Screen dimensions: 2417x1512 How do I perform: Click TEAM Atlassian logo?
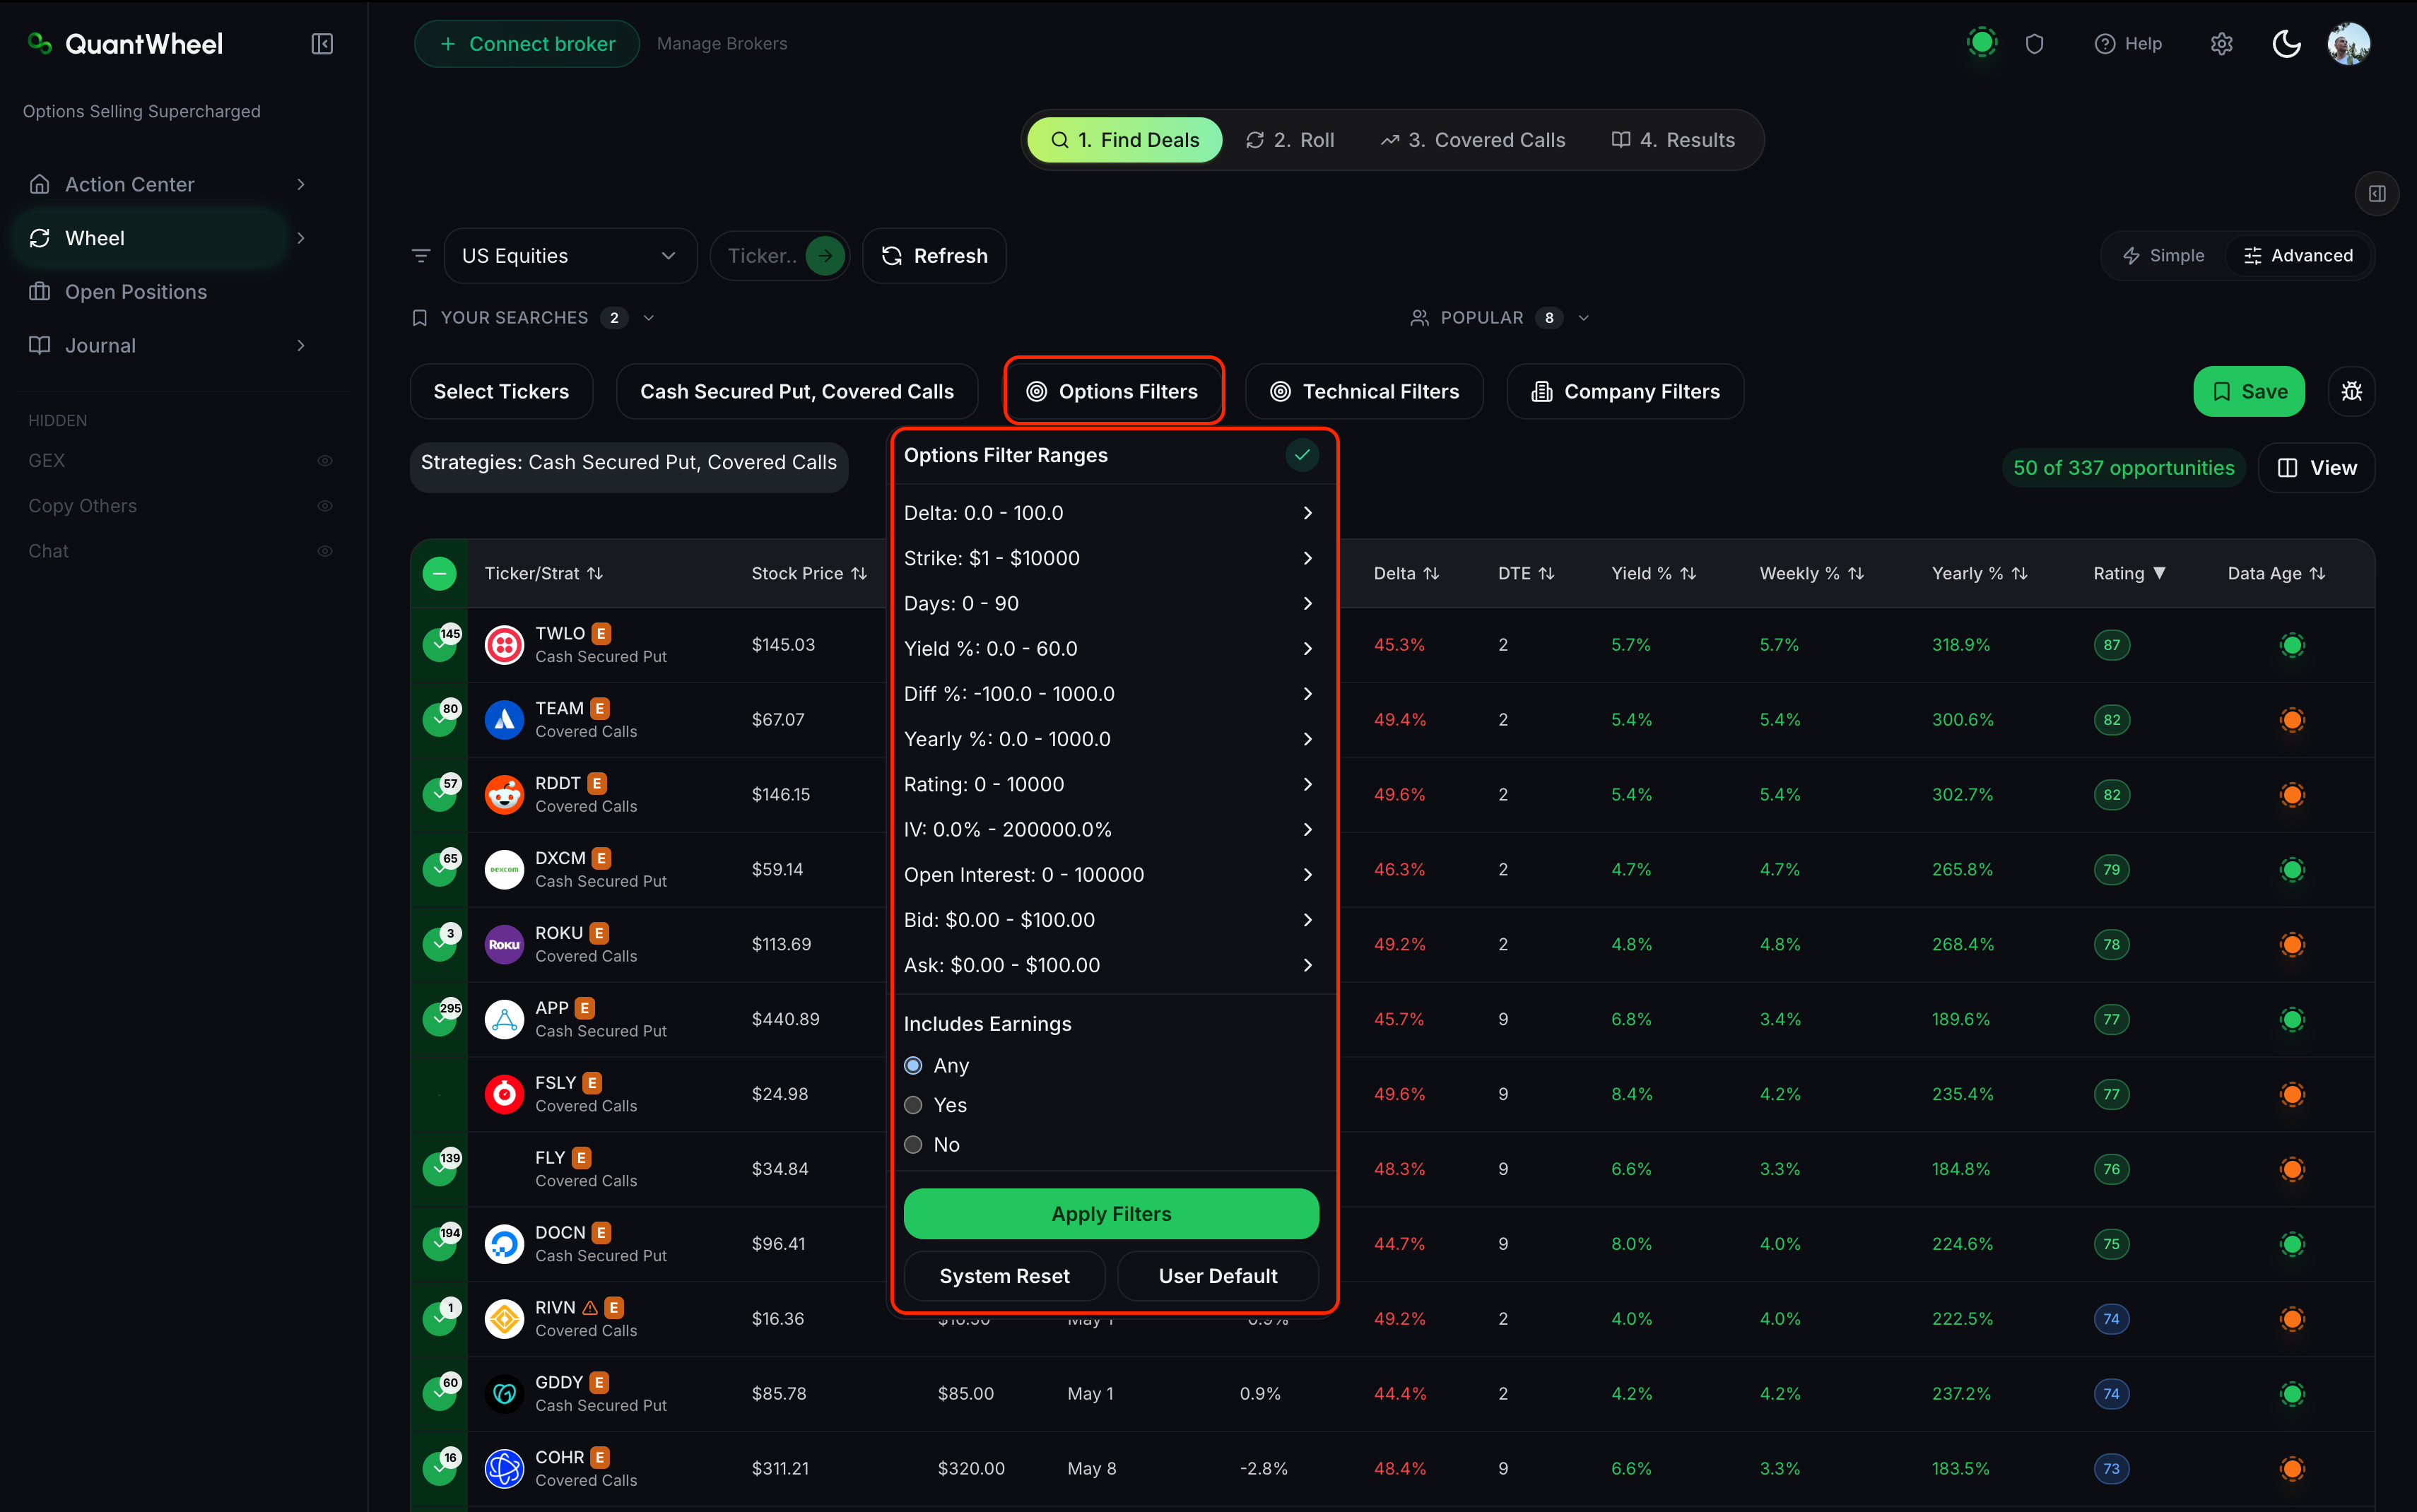tap(504, 720)
